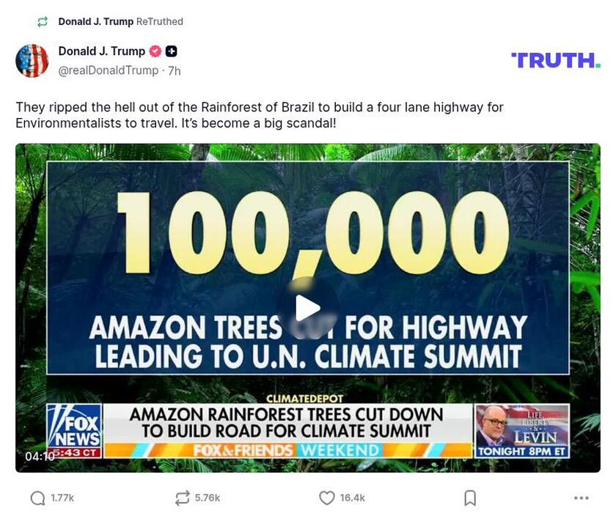Click the TRUTH. logo

click(555, 60)
